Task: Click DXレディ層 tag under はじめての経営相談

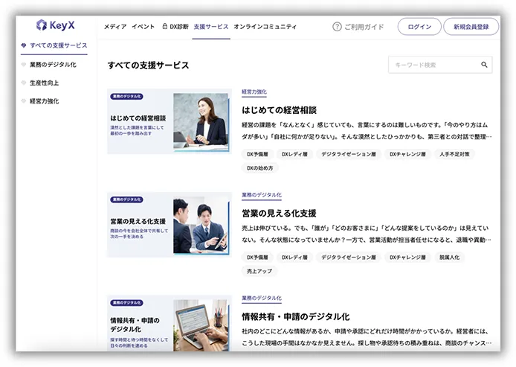Action: (294, 154)
